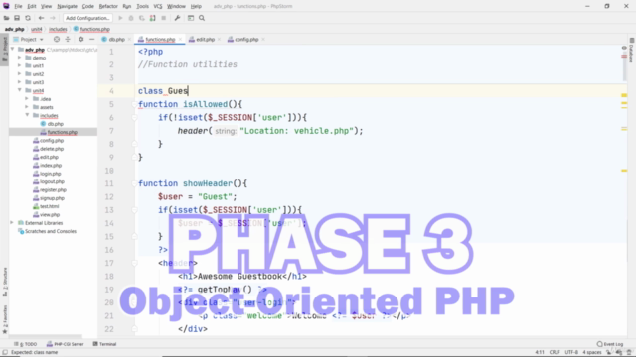Expand External Libraries node
Screen dimensions: 636x357
pos(12,222)
